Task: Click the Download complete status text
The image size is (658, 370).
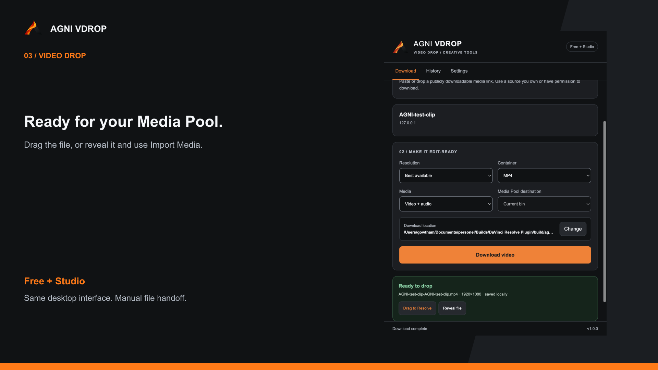Action: pyautogui.click(x=410, y=329)
